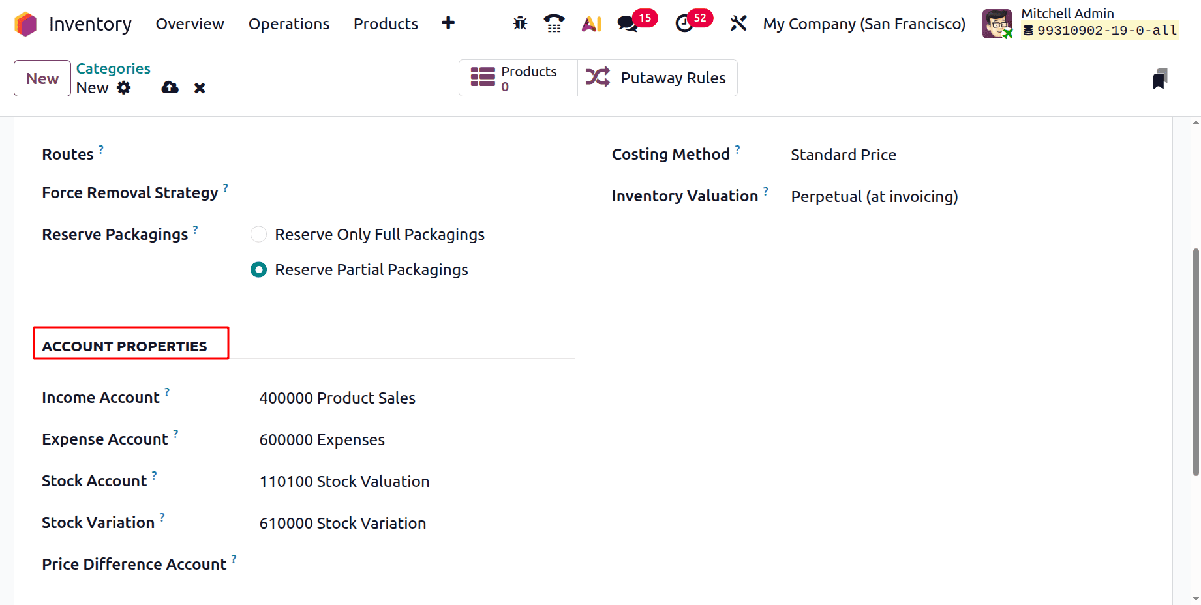
Task: Open the bug report icon
Action: click(519, 23)
